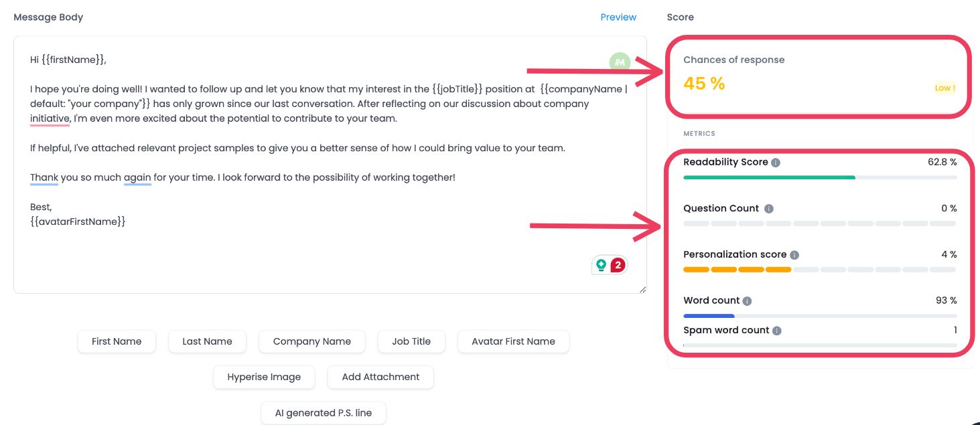This screenshot has width=980, height=425.
Task: Insert the Last Name variable
Action: 207,341
